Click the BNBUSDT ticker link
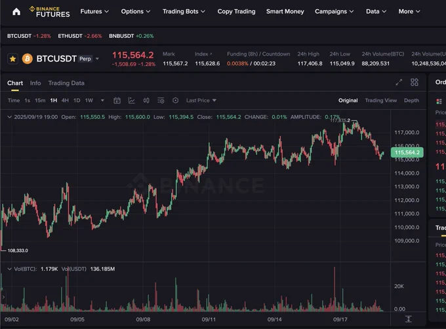Image resolution: width=446 pixels, height=329 pixels. (x=131, y=36)
